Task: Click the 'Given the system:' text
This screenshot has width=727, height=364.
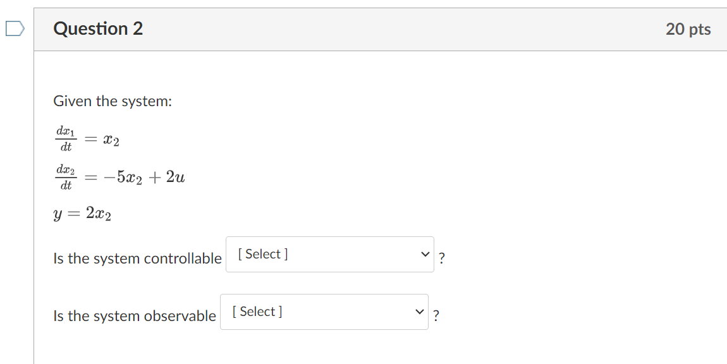Action: (x=113, y=101)
